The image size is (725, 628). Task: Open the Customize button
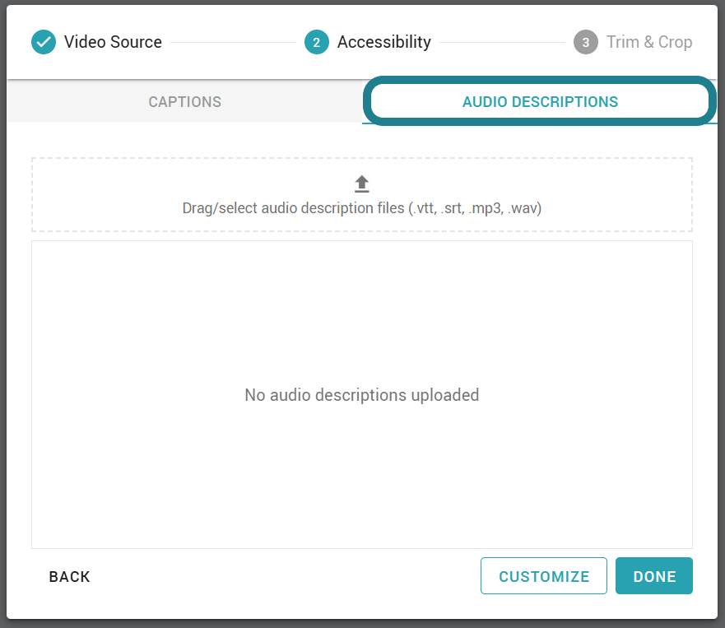click(544, 576)
